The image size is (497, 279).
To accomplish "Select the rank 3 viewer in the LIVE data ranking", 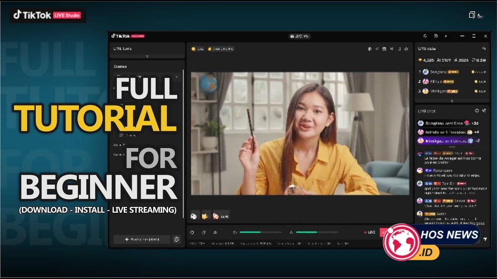I will [452, 91].
